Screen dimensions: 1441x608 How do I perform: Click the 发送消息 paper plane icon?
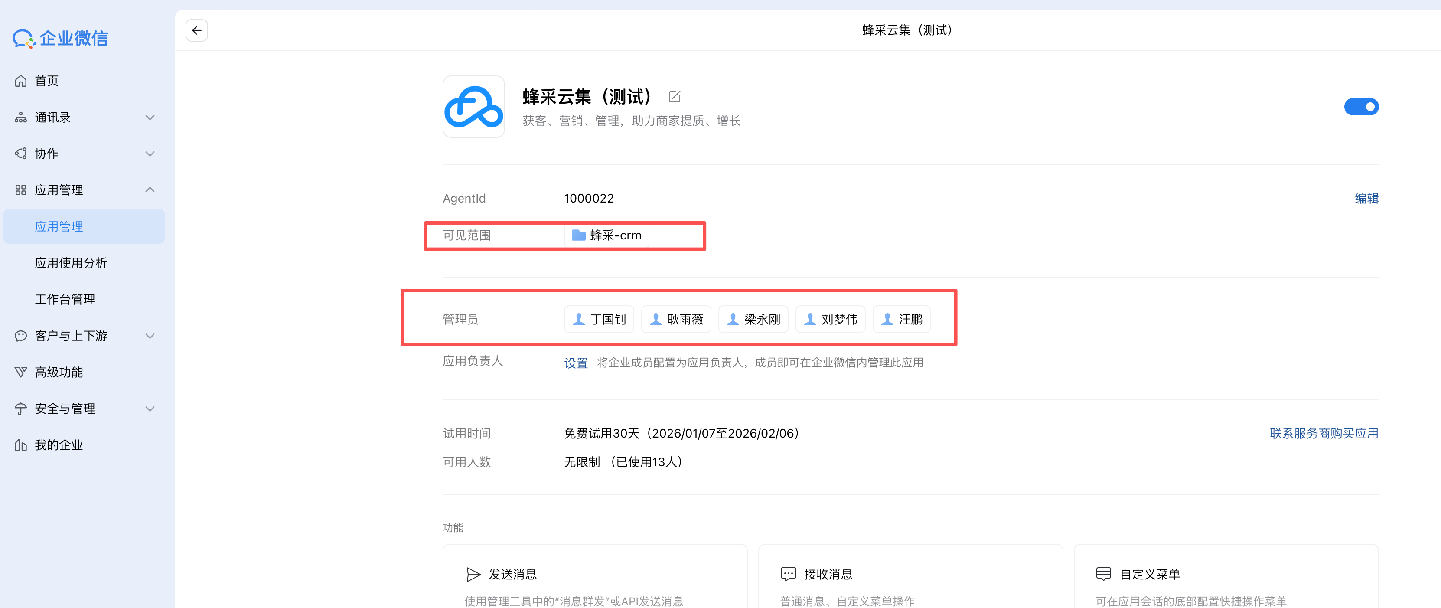click(473, 574)
